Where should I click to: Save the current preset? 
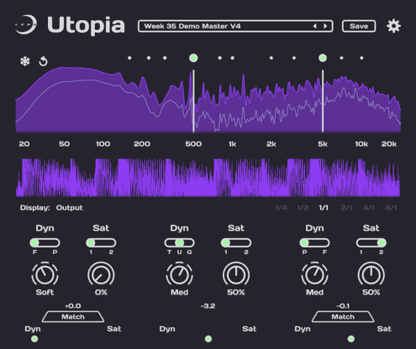tap(359, 26)
